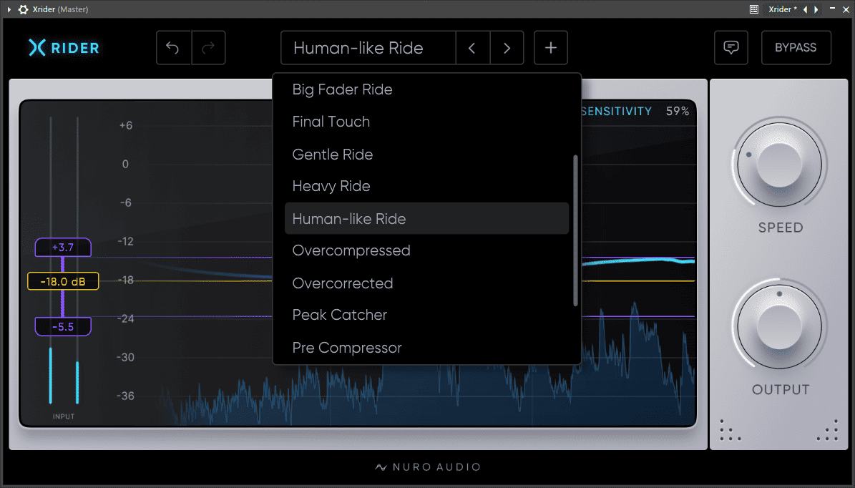This screenshot has height=488, width=855.
Task: Click the bottom-right resize dots corner
Action: [x=828, y=431]
